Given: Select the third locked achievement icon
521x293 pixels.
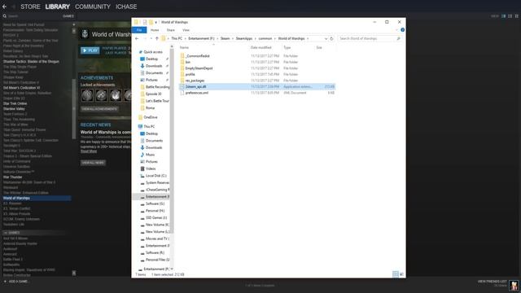Looking at the screenshot, I should click(x=116, y=95).
